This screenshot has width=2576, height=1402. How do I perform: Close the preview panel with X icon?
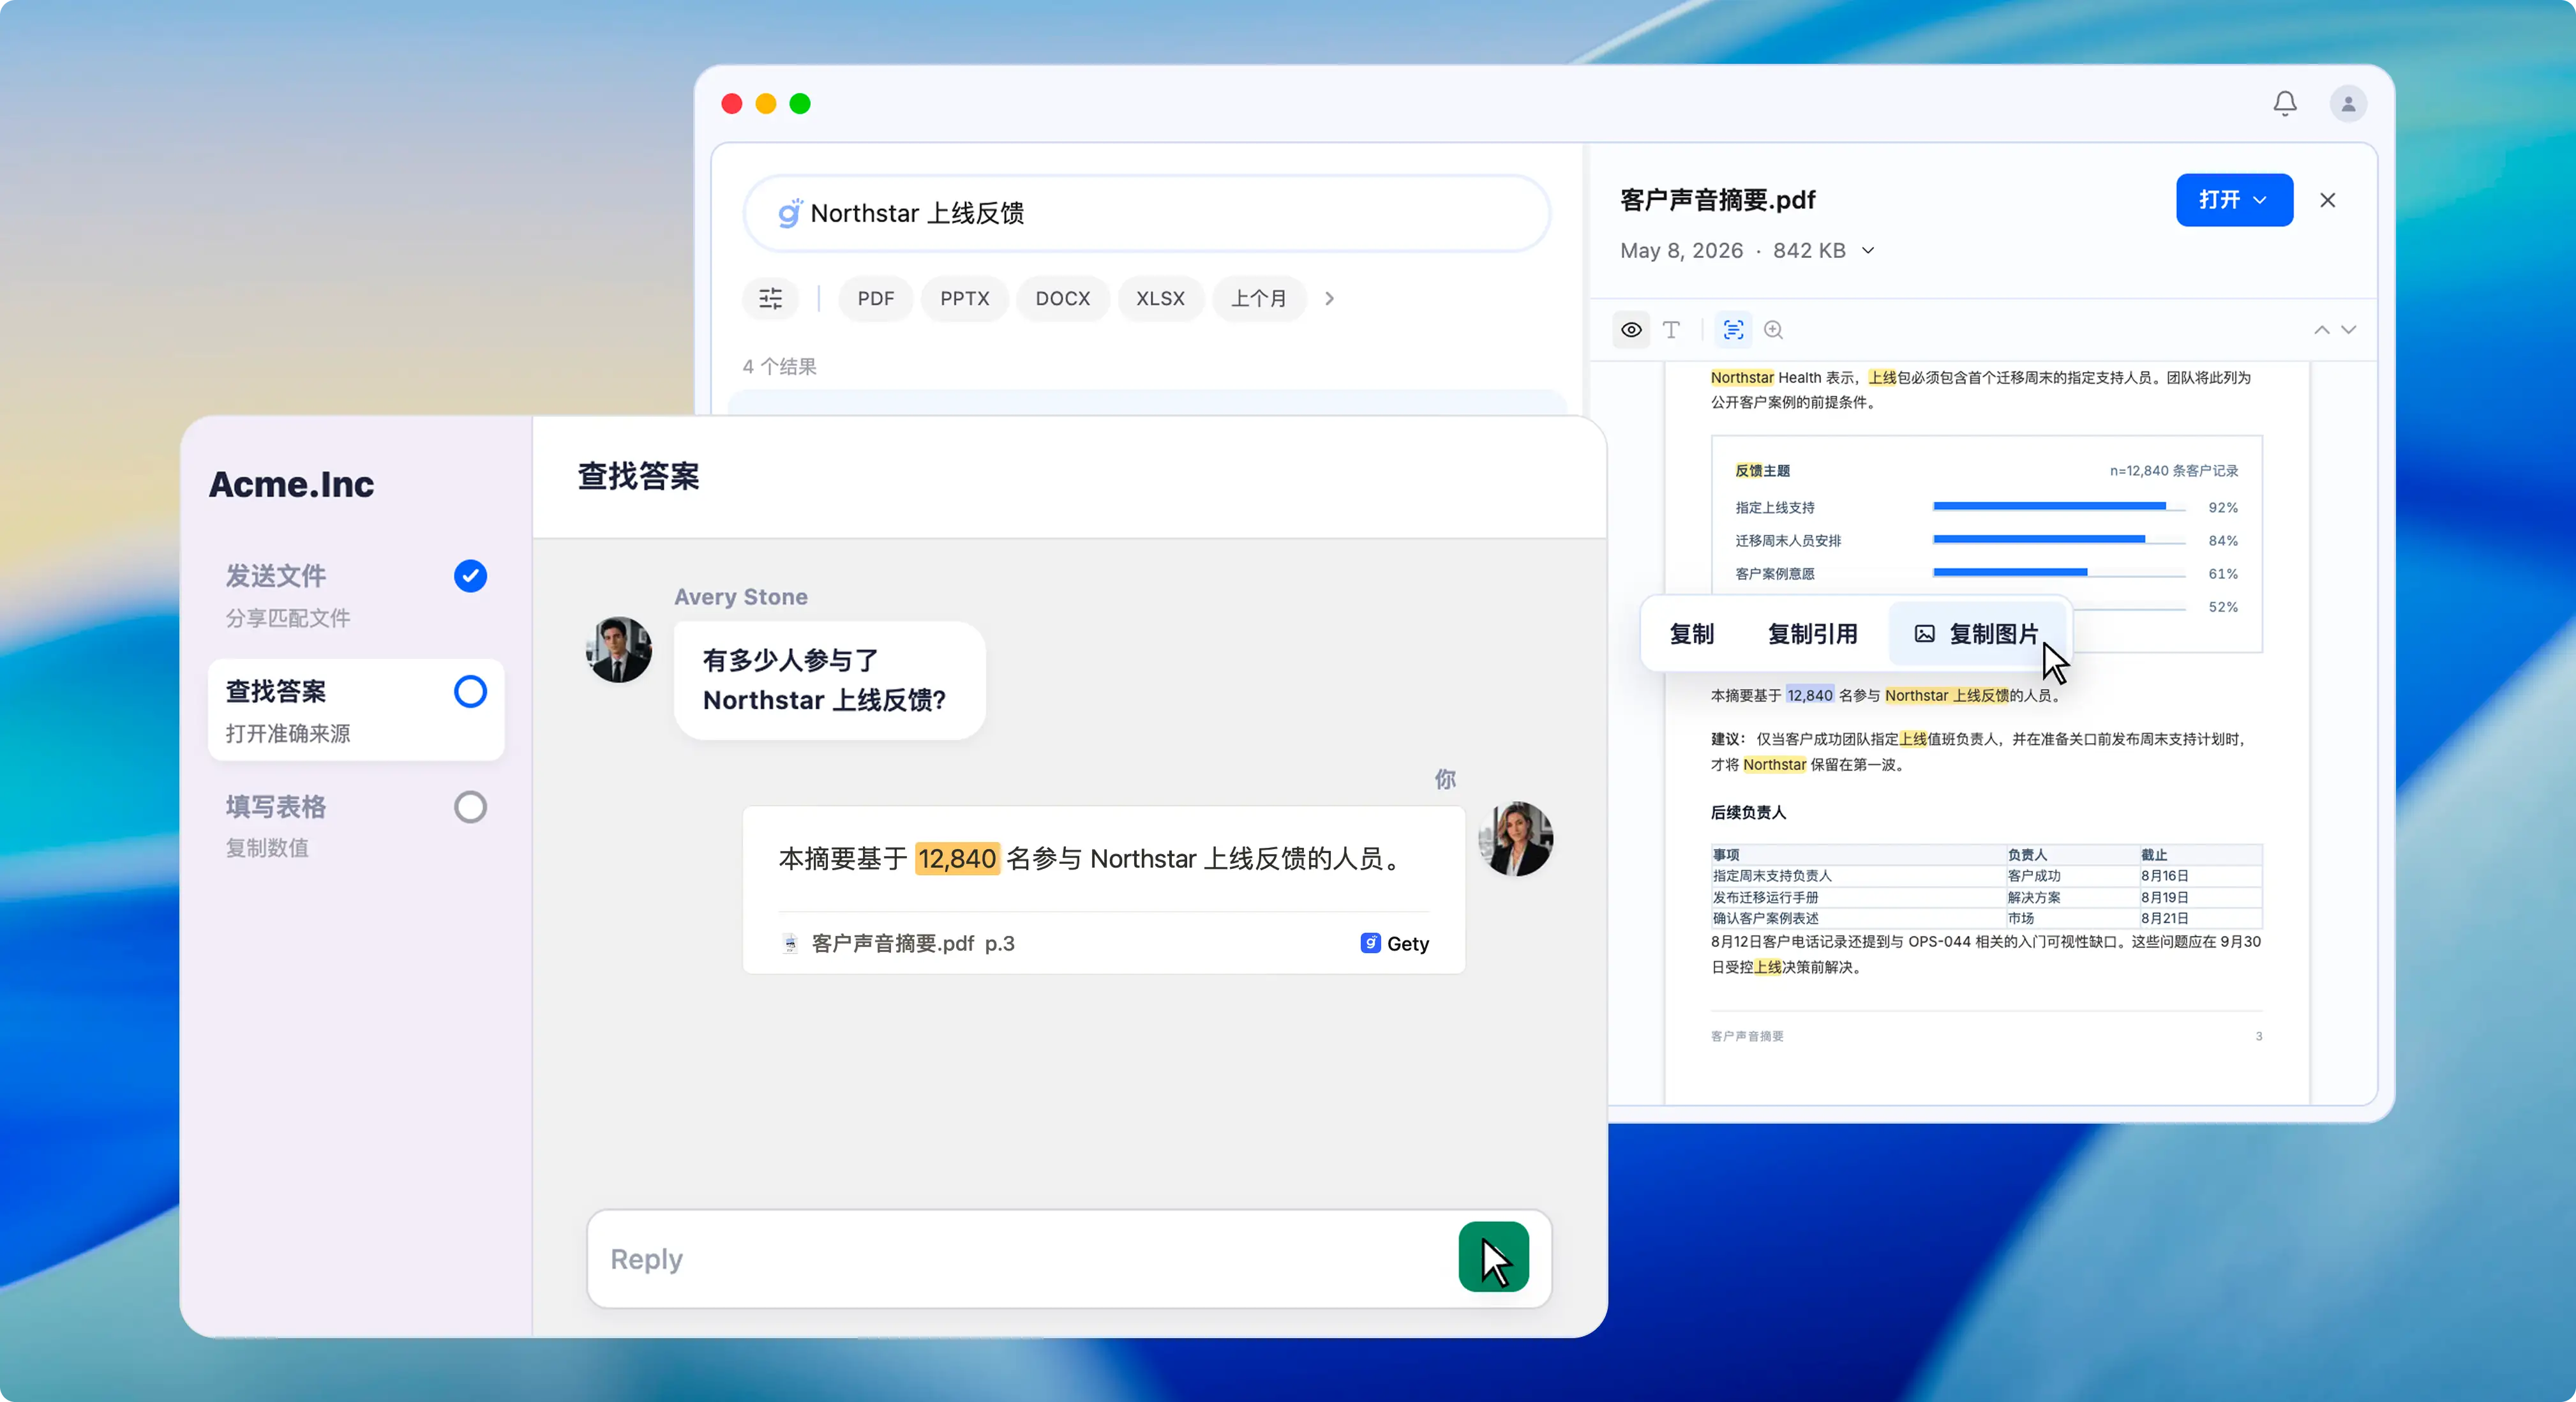point(2328,200)
